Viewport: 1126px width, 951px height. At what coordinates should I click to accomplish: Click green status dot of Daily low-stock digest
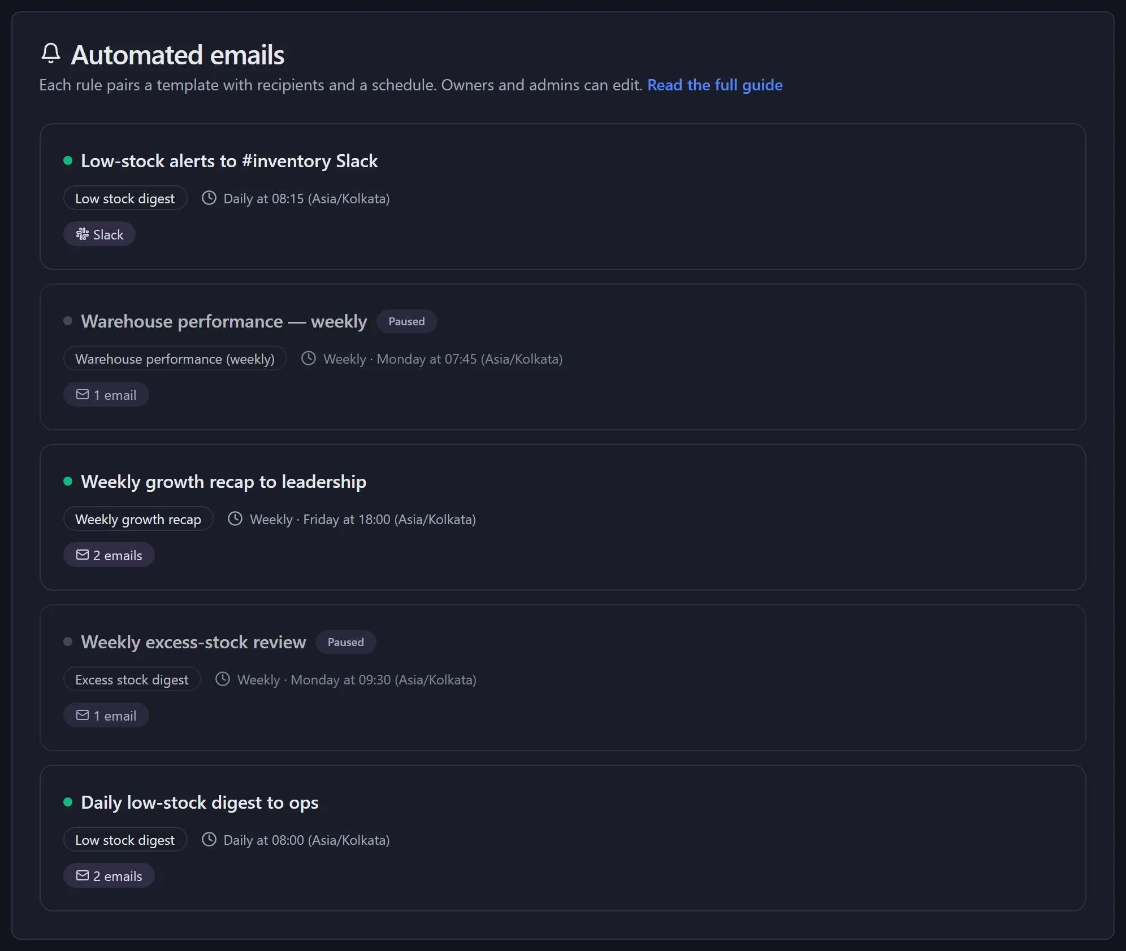pos(68,802)
